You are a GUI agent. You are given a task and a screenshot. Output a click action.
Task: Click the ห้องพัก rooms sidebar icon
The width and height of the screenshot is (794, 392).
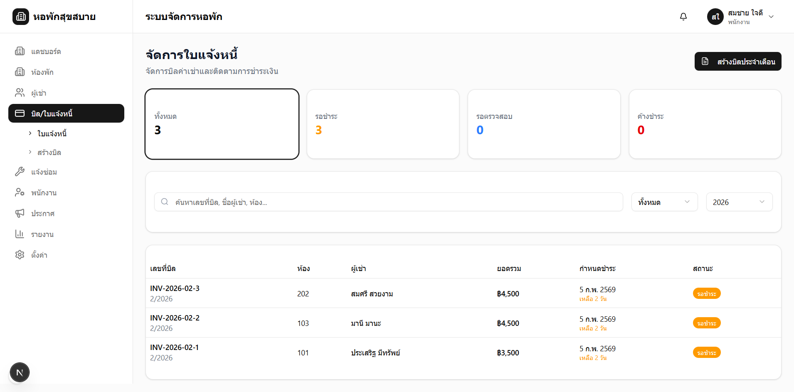(x=20, y=72)
